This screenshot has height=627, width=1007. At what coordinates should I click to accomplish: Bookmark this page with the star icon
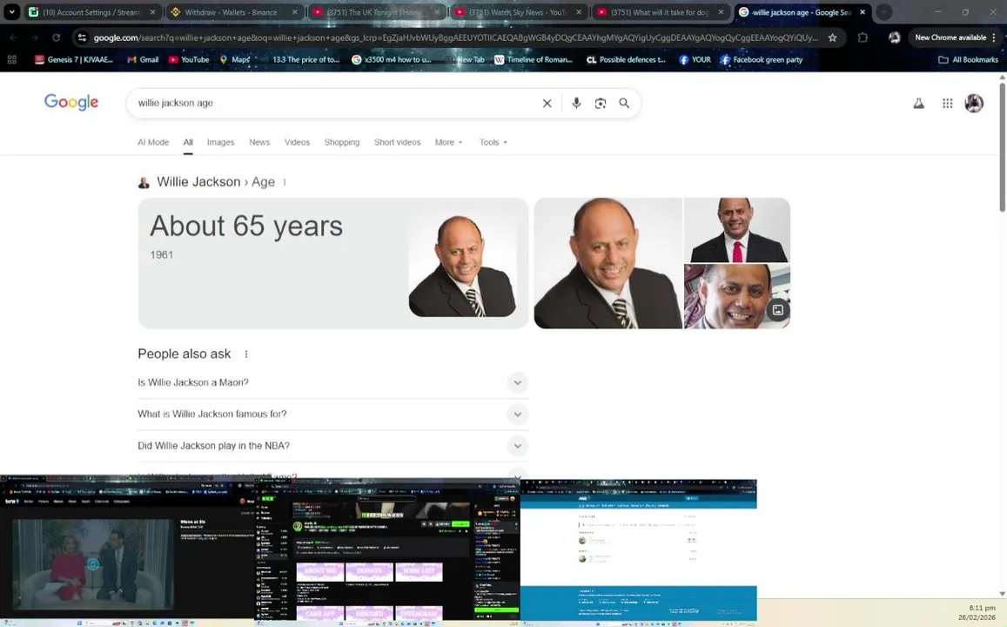click(832, 38)
